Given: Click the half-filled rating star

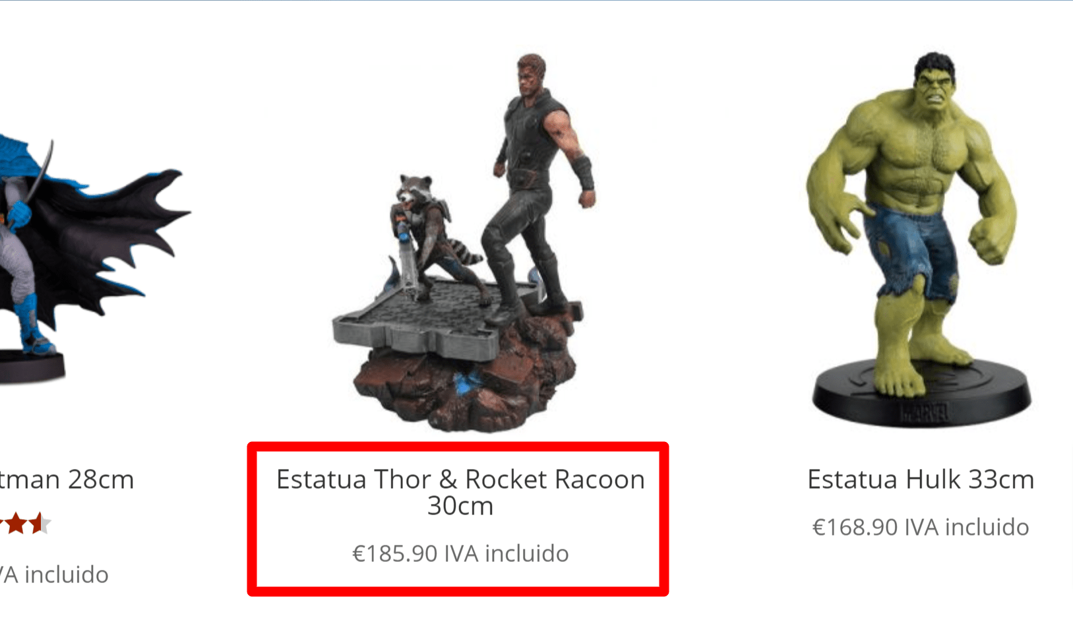Looking at the screenshot, I should (40, 524).
